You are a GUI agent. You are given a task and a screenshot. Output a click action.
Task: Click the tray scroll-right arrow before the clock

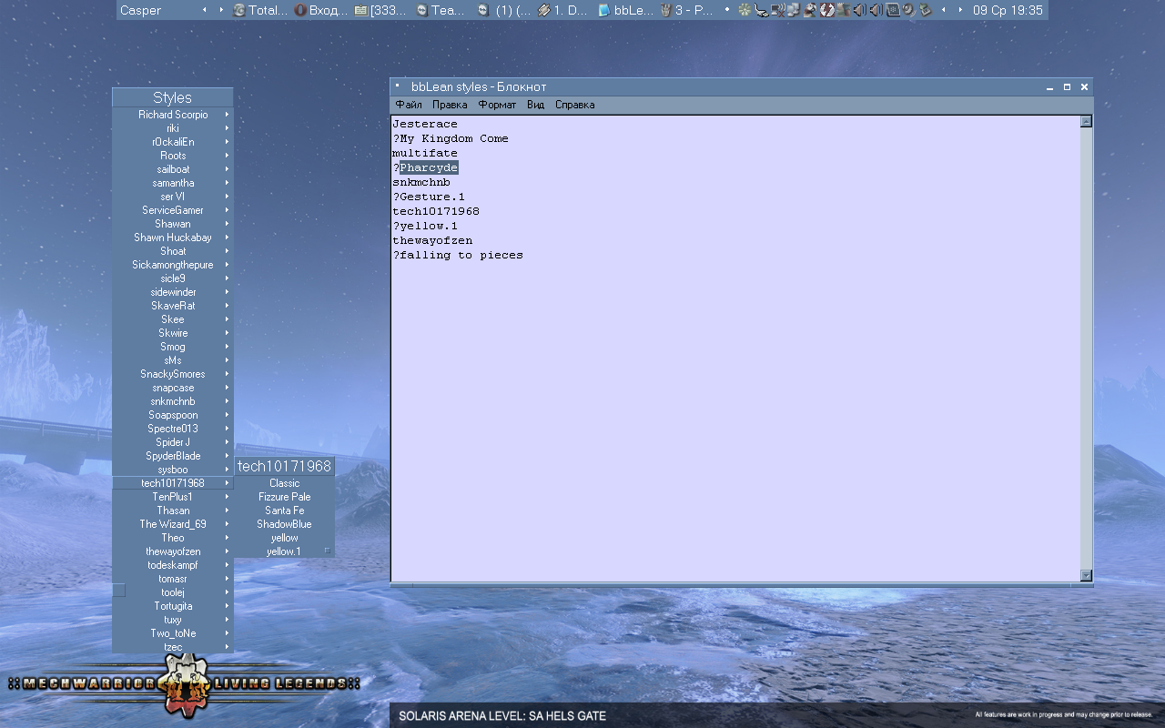click(x=960, y=10)
